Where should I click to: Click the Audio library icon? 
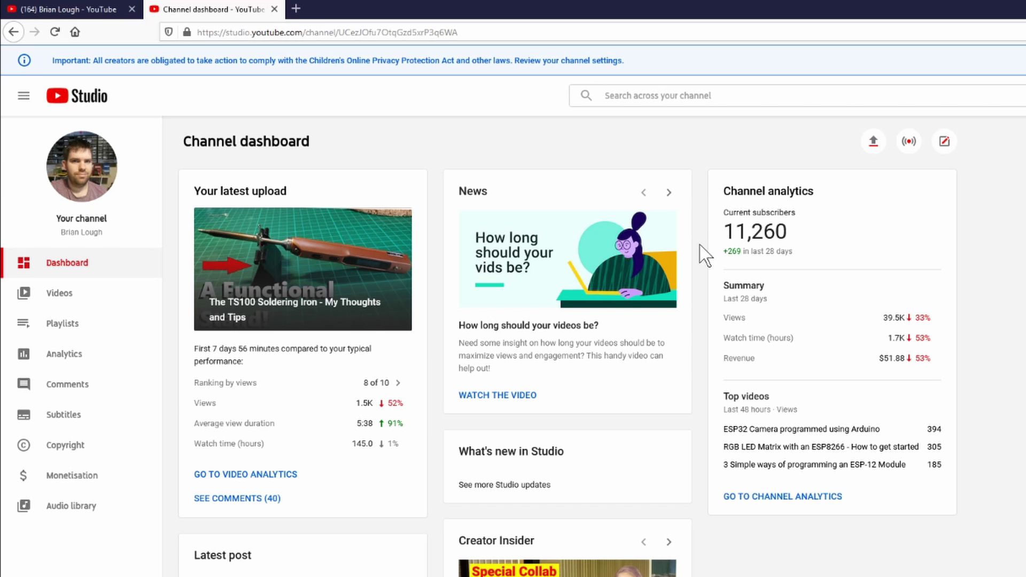click(x=24, y=505)
